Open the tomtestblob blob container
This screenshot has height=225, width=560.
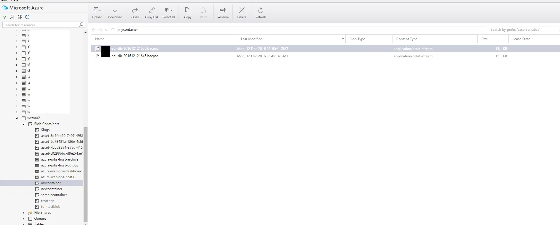50,207
